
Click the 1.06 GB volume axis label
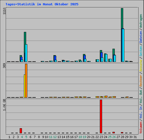pos(4,105)
